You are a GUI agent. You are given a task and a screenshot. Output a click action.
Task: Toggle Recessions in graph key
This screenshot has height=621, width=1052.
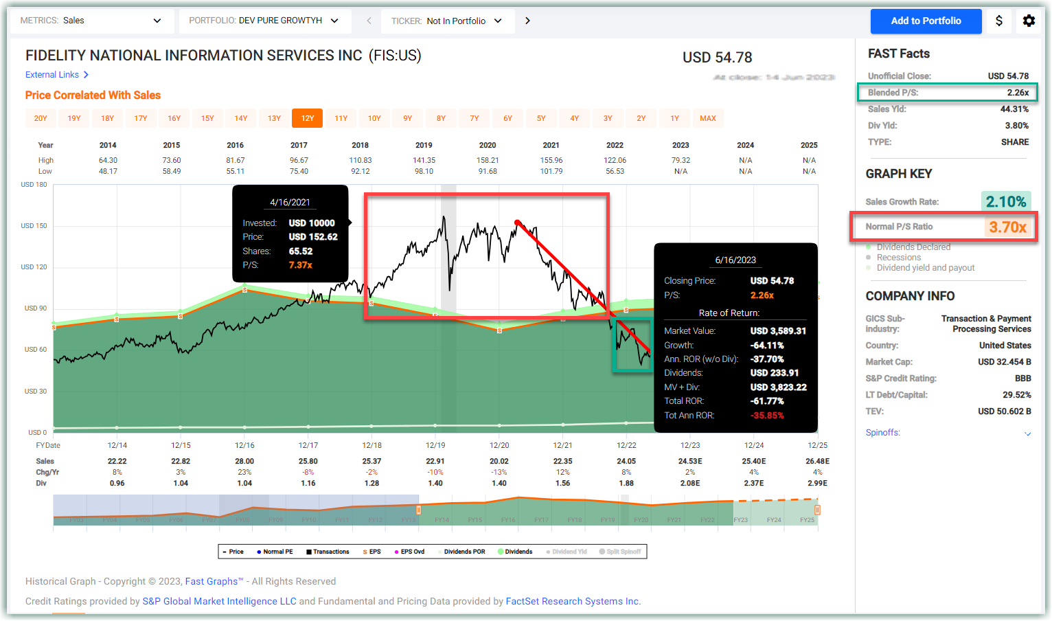pos(893,258)
